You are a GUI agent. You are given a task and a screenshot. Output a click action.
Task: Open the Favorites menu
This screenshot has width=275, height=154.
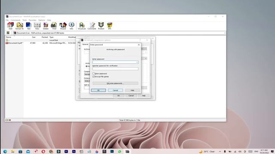[33, 20]
